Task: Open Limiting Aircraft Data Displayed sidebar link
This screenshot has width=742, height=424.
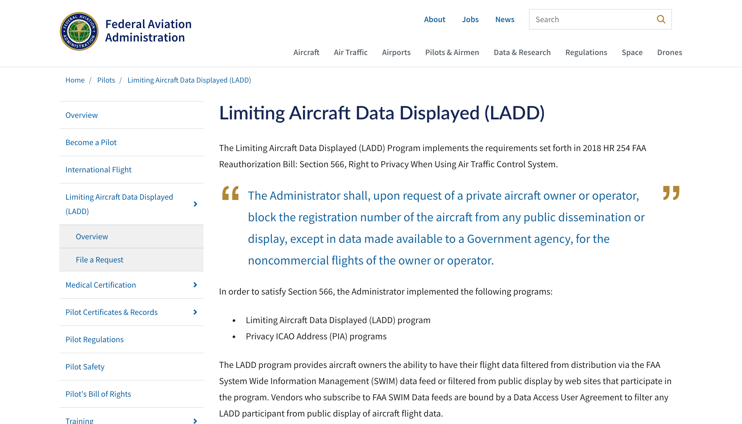Action: pos(119,204)
